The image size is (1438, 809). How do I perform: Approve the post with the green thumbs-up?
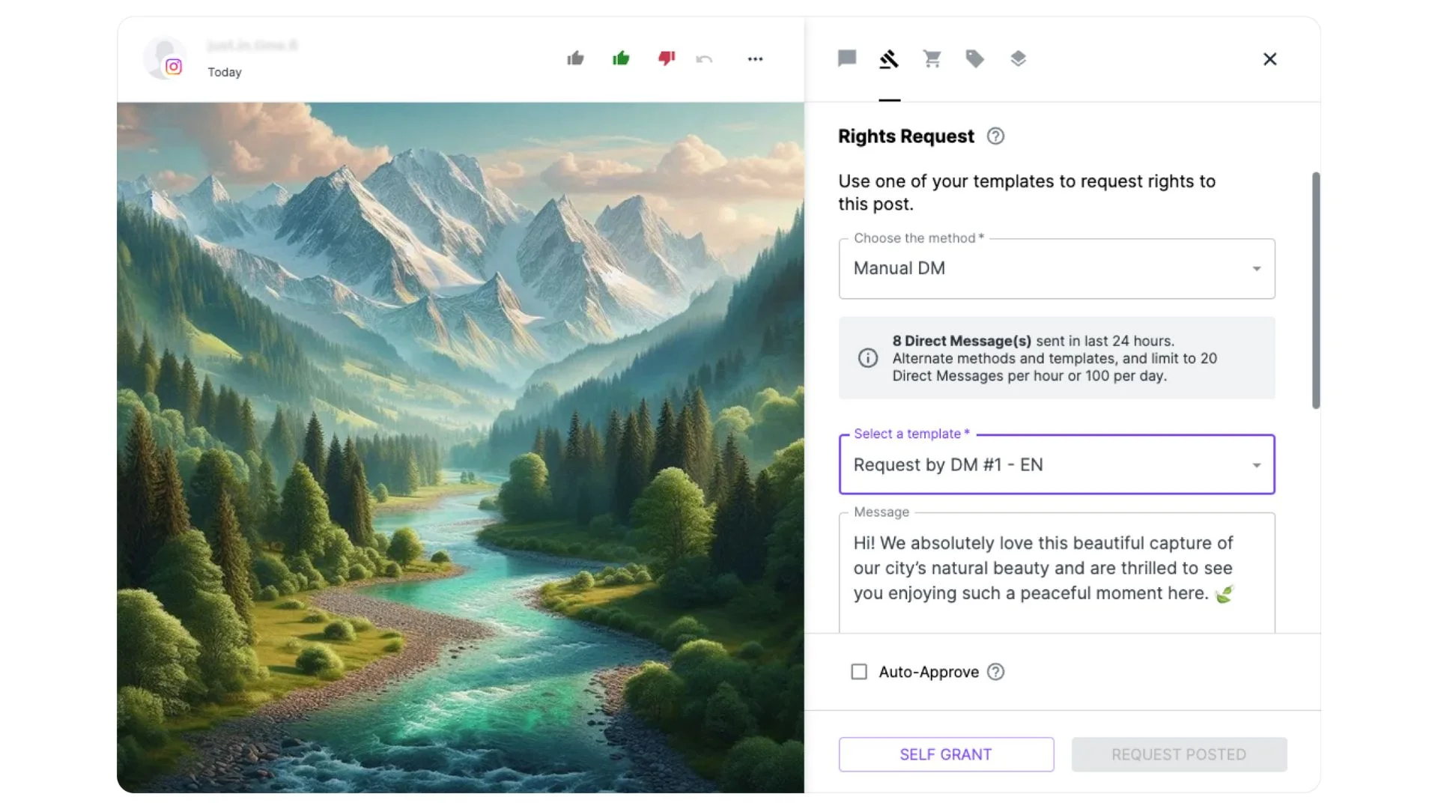(x=621, y=58)
